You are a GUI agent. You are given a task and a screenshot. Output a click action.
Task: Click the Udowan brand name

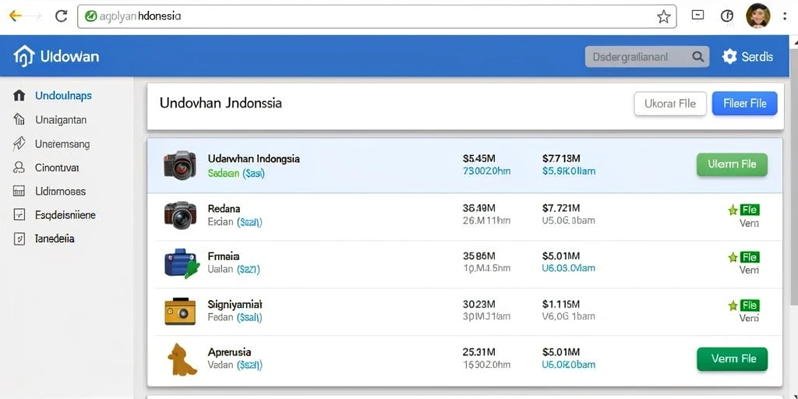[x=69, y=56]
